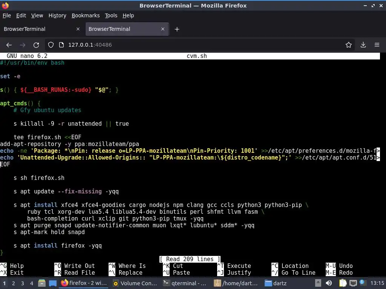Open the View menu
This screenshot has height=289, width=386.
(x=37, y=15)
